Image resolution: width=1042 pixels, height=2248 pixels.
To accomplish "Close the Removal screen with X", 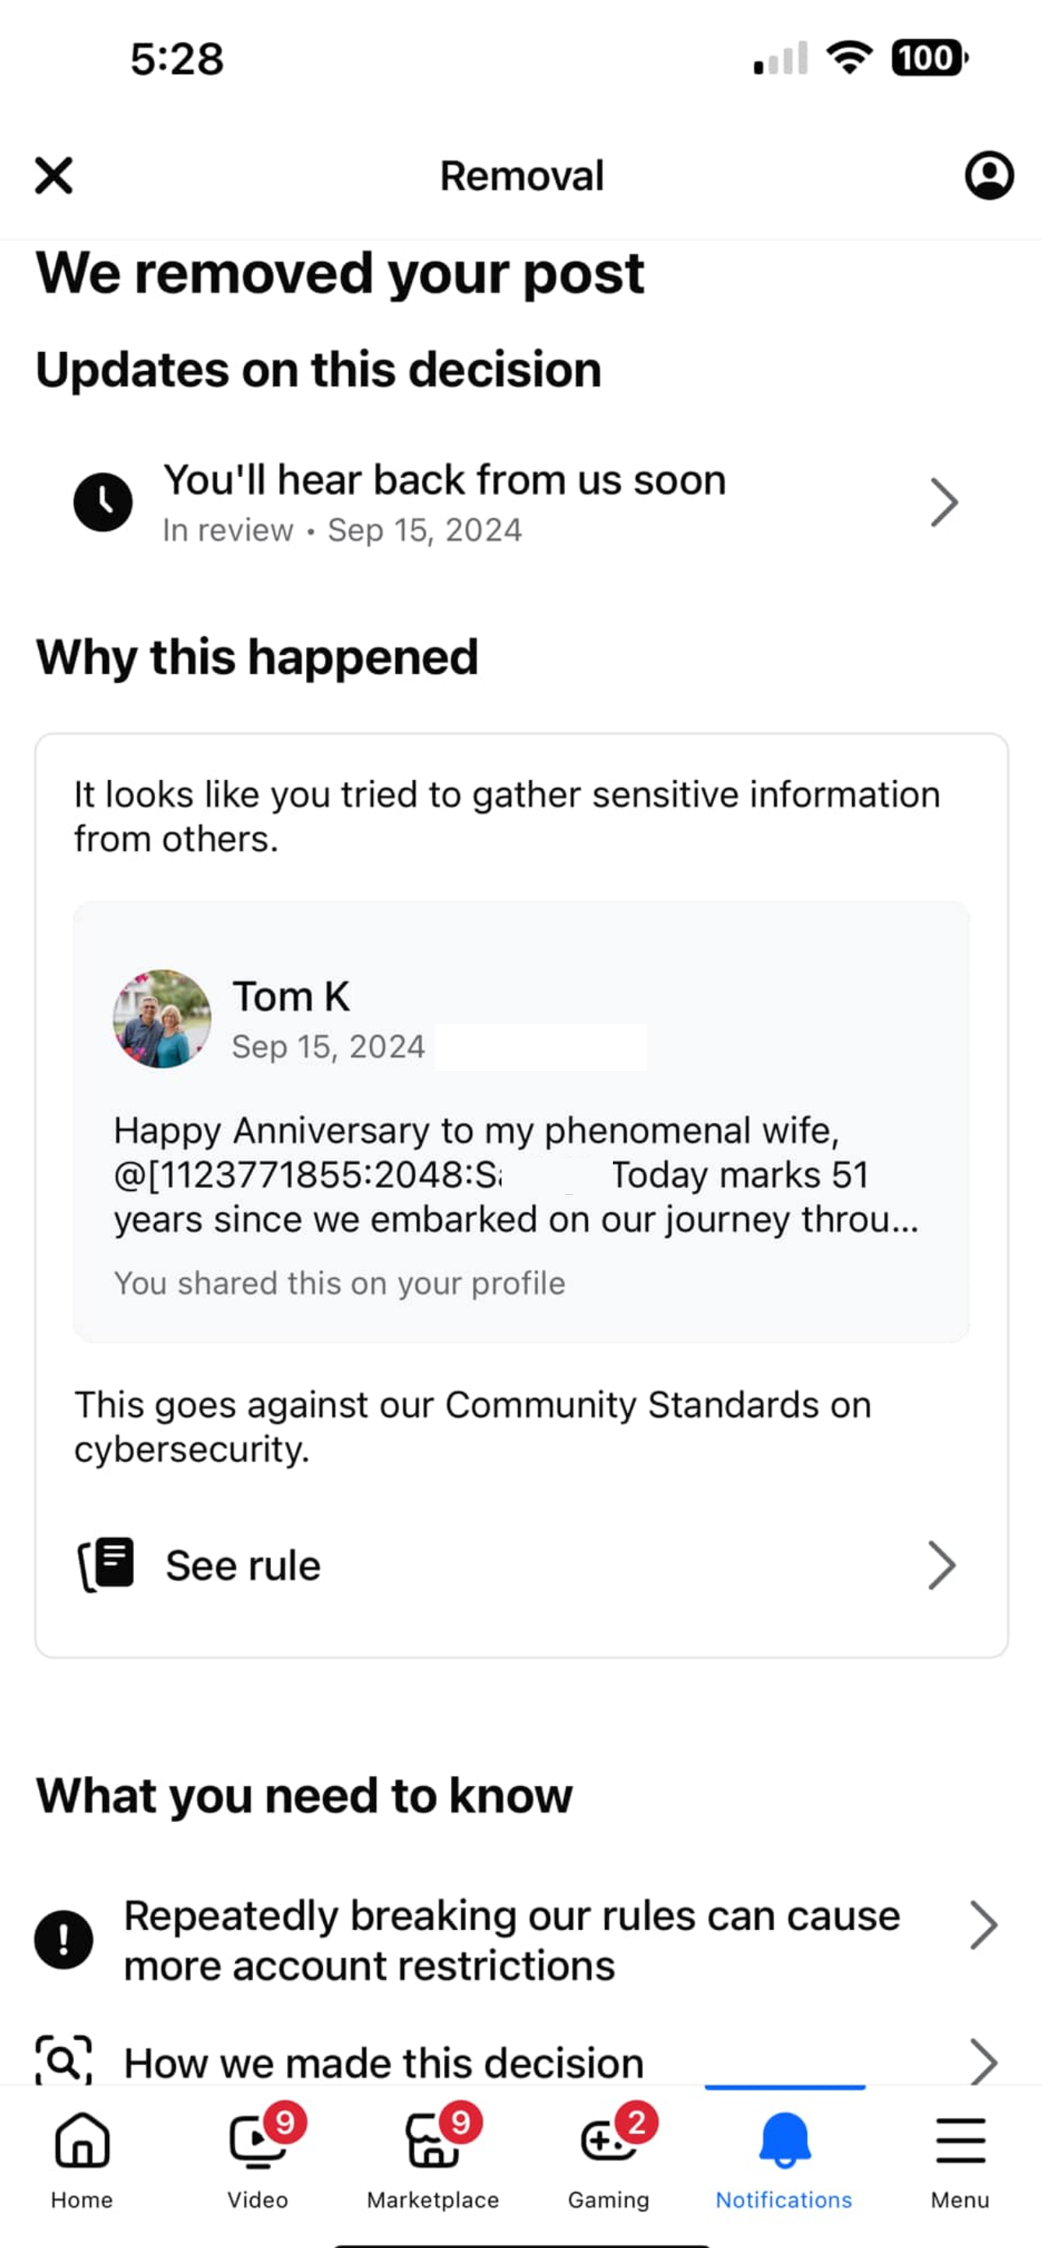I will coord(54,175).
